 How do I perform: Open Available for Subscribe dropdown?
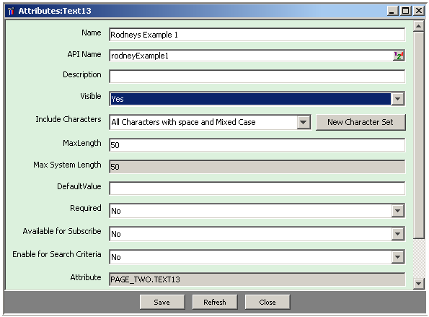(397, 234)
